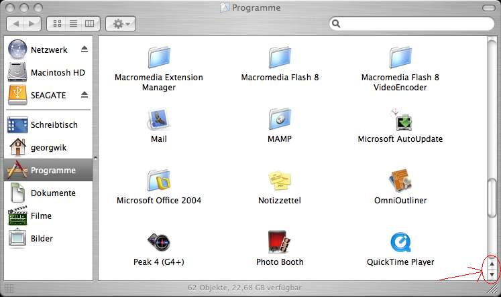Open Netzwerk in the sidebar
The image size is (501, 297).
click(x=48, y=50)
